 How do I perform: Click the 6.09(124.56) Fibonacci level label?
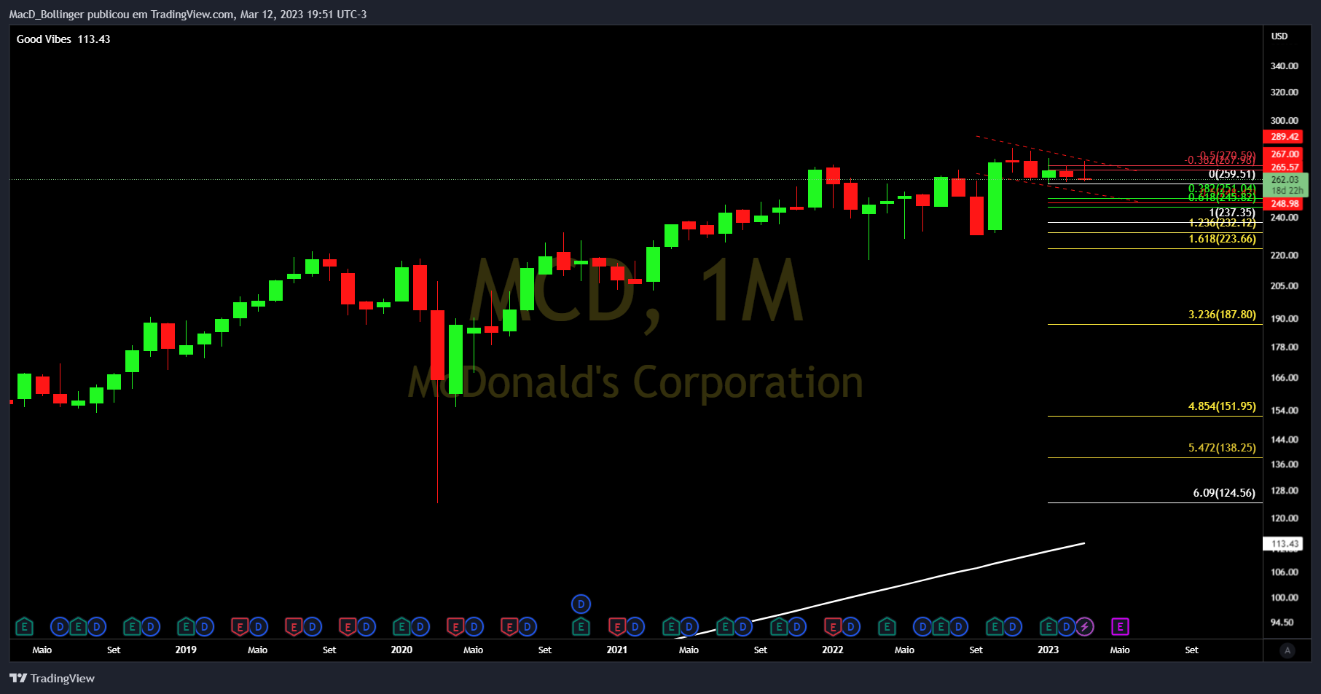(1224, 493)
